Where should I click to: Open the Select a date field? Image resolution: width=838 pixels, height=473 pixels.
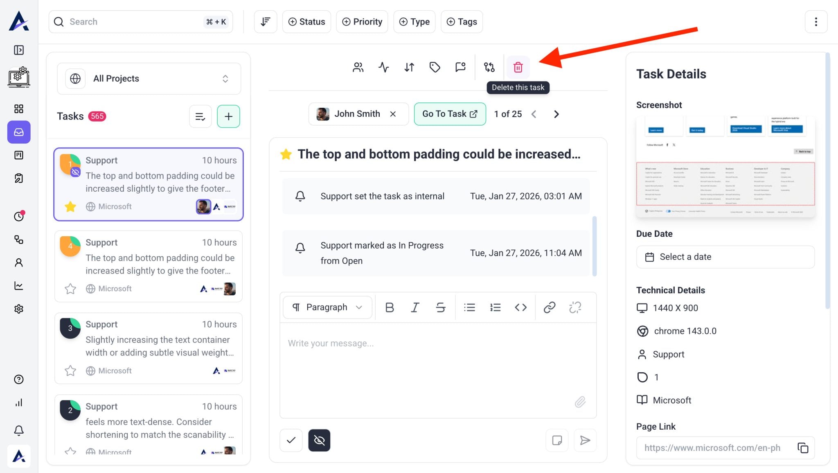pos(725,257)
